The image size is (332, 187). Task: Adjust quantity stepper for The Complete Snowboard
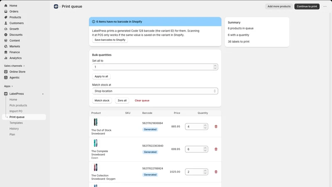click(x=205, y=149)
